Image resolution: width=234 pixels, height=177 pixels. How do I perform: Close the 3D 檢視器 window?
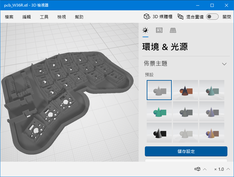(226, 5)
